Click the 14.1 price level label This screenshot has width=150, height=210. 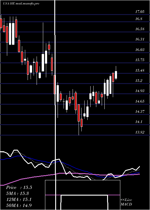(139, 122)
